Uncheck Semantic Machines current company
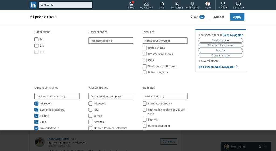Image resolution: width=276 pixels, height=151 pixels. 36,110
